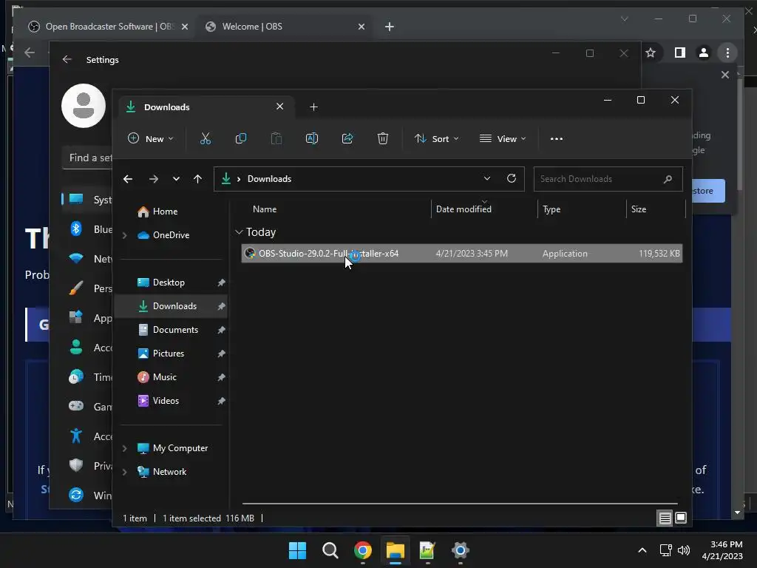Select Pictures in navigation pane
Screen dimensions: 757x568
click(x=169, y=354)
